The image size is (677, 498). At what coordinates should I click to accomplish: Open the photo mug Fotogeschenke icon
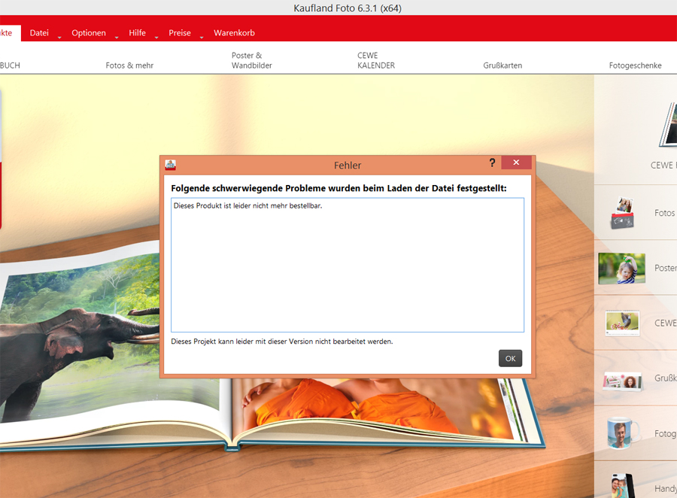pyautogui.click(x=623, y=433)
